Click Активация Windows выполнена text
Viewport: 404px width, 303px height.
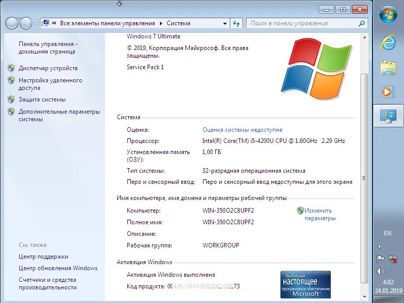tap(171, 275)
